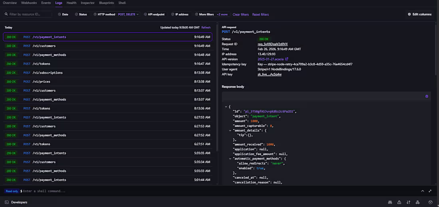
Task: Switch to the Webhooks tab
Action: tap(29, 3)
